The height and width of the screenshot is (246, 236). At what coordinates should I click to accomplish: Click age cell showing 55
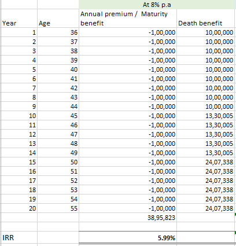pyautogui.click(x=58, y=208)
